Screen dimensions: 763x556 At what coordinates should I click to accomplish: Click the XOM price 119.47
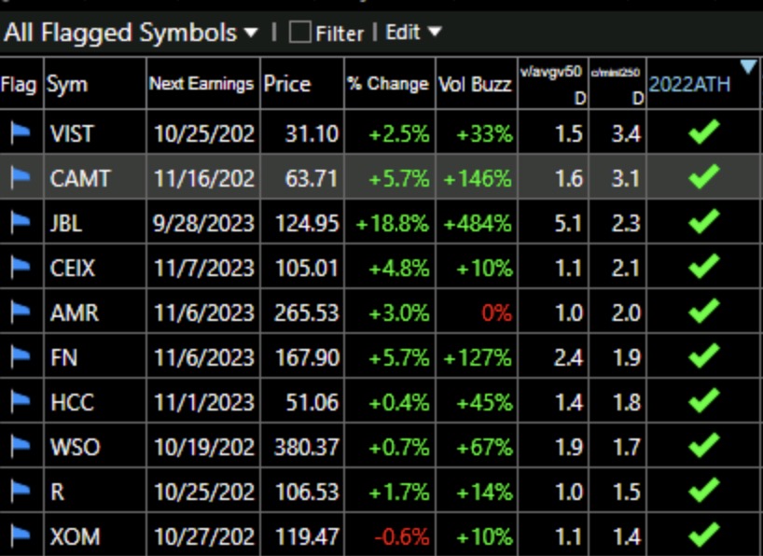click(x=307, y=537)
